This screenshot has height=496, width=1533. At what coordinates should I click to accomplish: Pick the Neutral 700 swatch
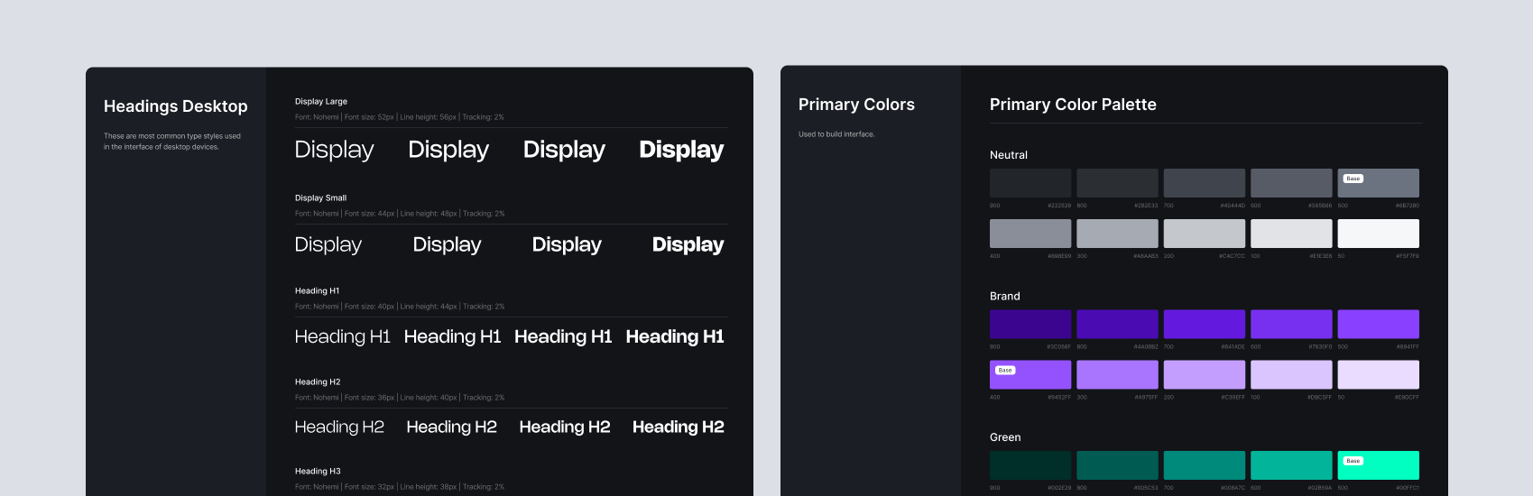[1205, 183]
